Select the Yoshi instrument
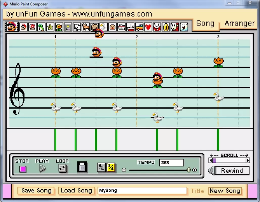Viewport: 260px width, 202px height. [x=41, y=27]
